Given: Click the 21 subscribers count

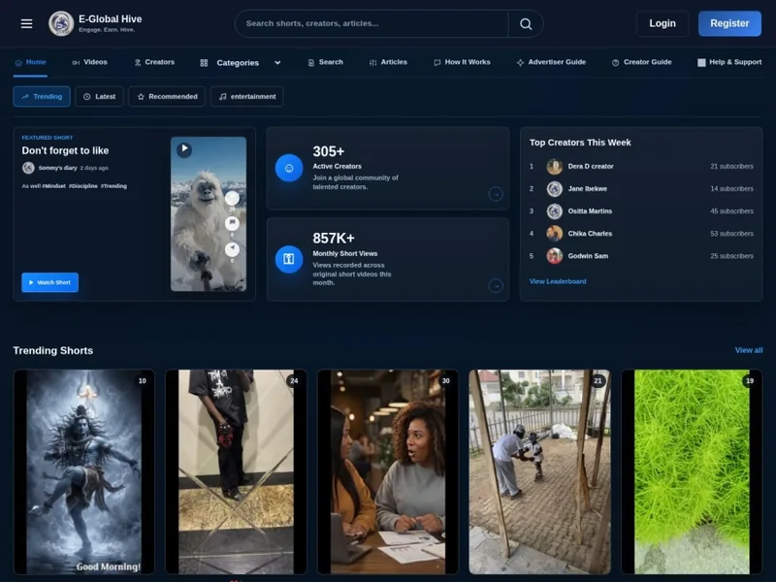Looking at the screenshot, I should [x=732, y=166].
